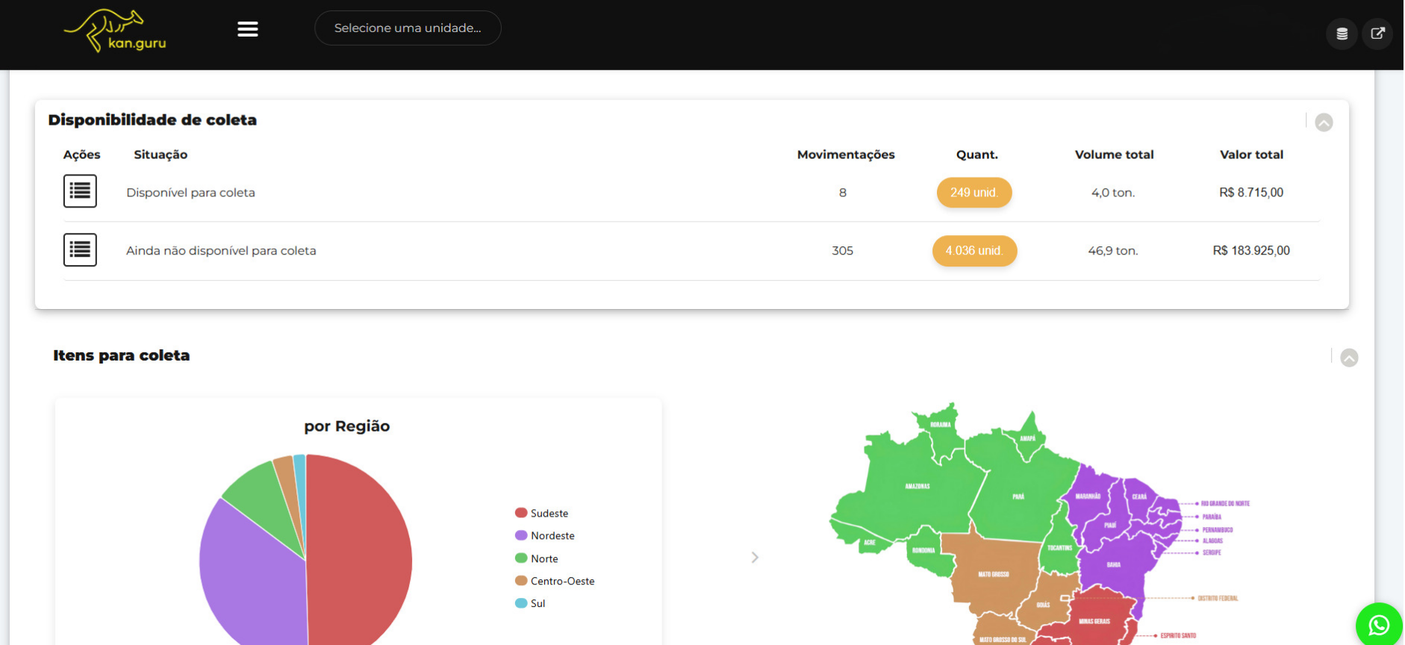Click the Situação column header
The height and width of the screenshot is (645, 1405).
[161, 155]
